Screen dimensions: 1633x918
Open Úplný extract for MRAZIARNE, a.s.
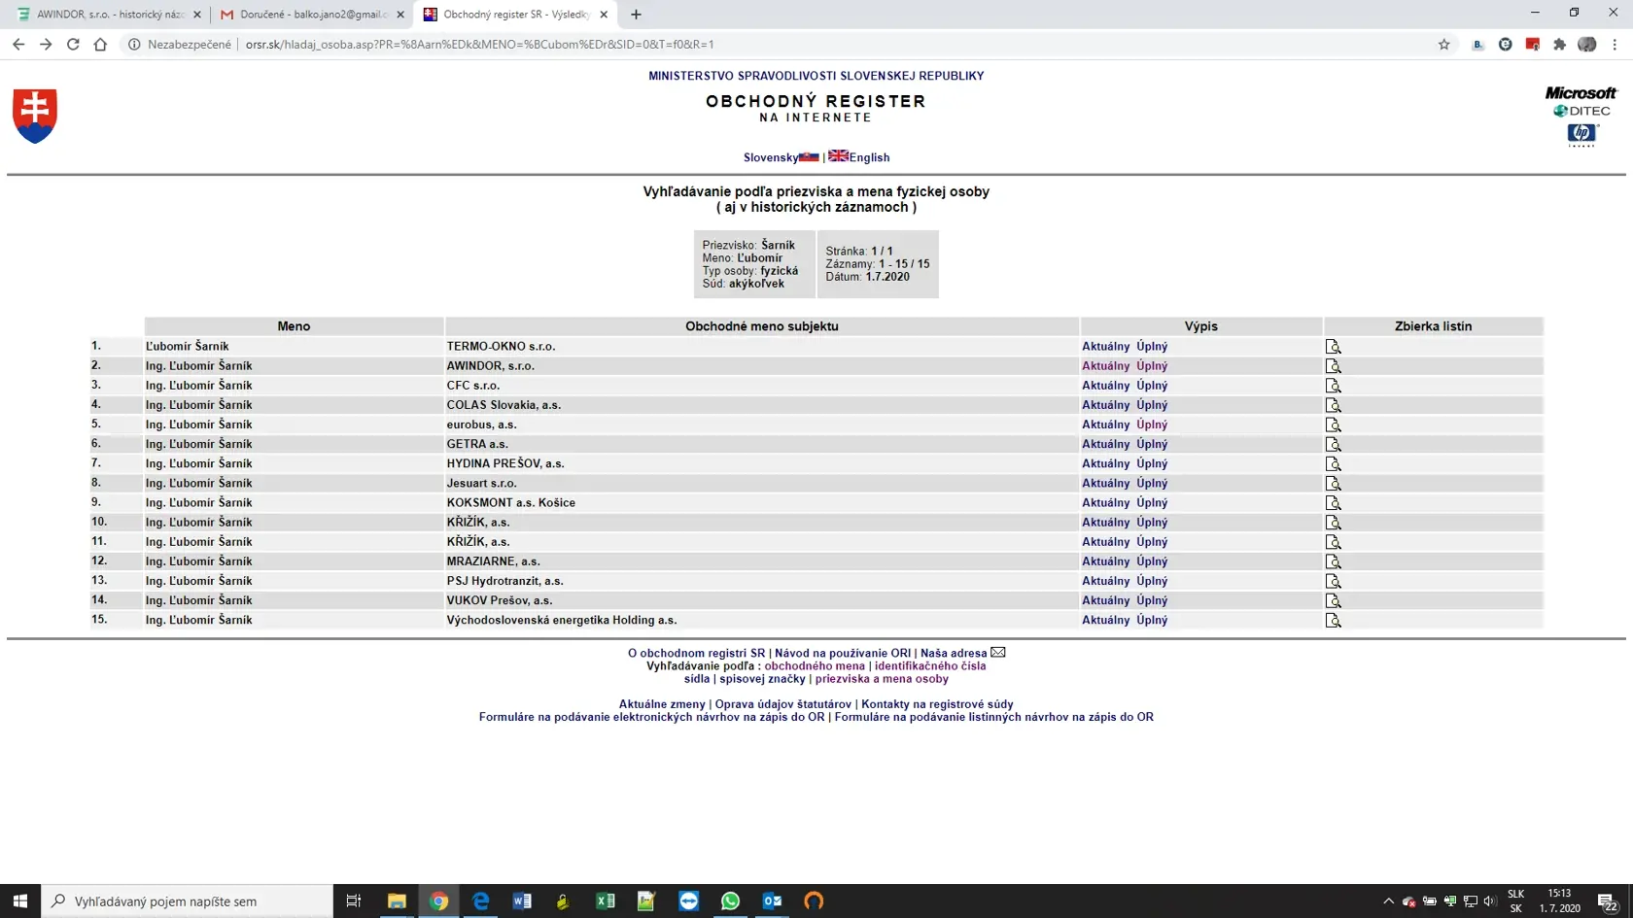(x=1152, y=561)
